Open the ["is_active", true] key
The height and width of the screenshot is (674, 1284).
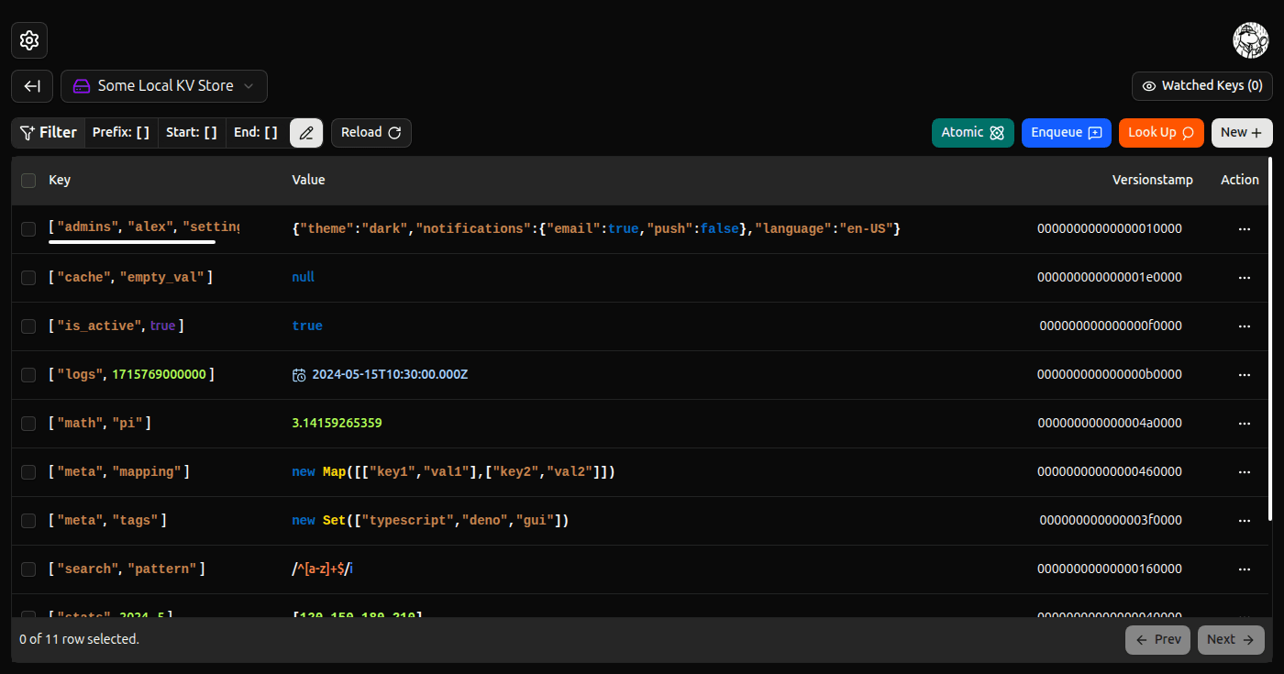pyautogui.click(x=116, y=326)
